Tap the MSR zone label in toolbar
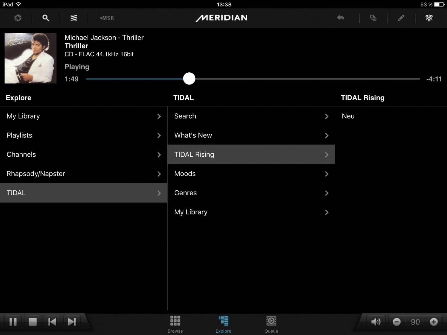447x335 pixels. click(107, 18)
